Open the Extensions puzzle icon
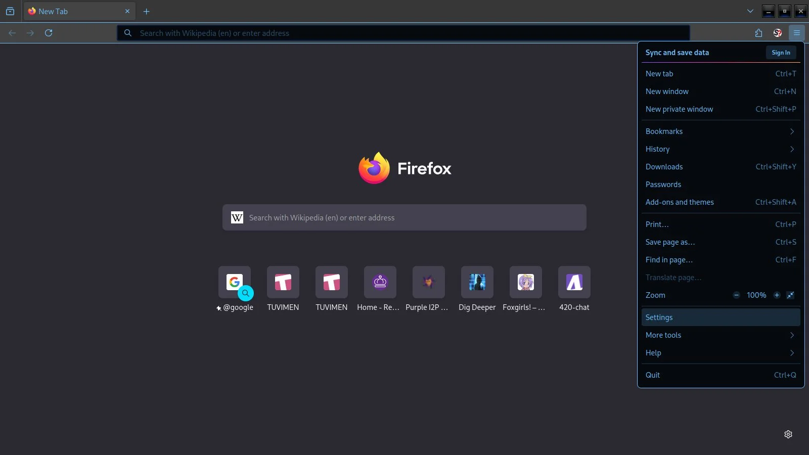 pos(758,33)
